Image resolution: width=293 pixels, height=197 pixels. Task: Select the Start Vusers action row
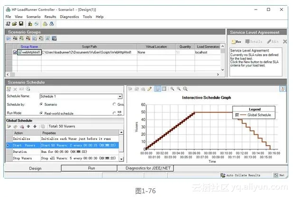[62, 145]
